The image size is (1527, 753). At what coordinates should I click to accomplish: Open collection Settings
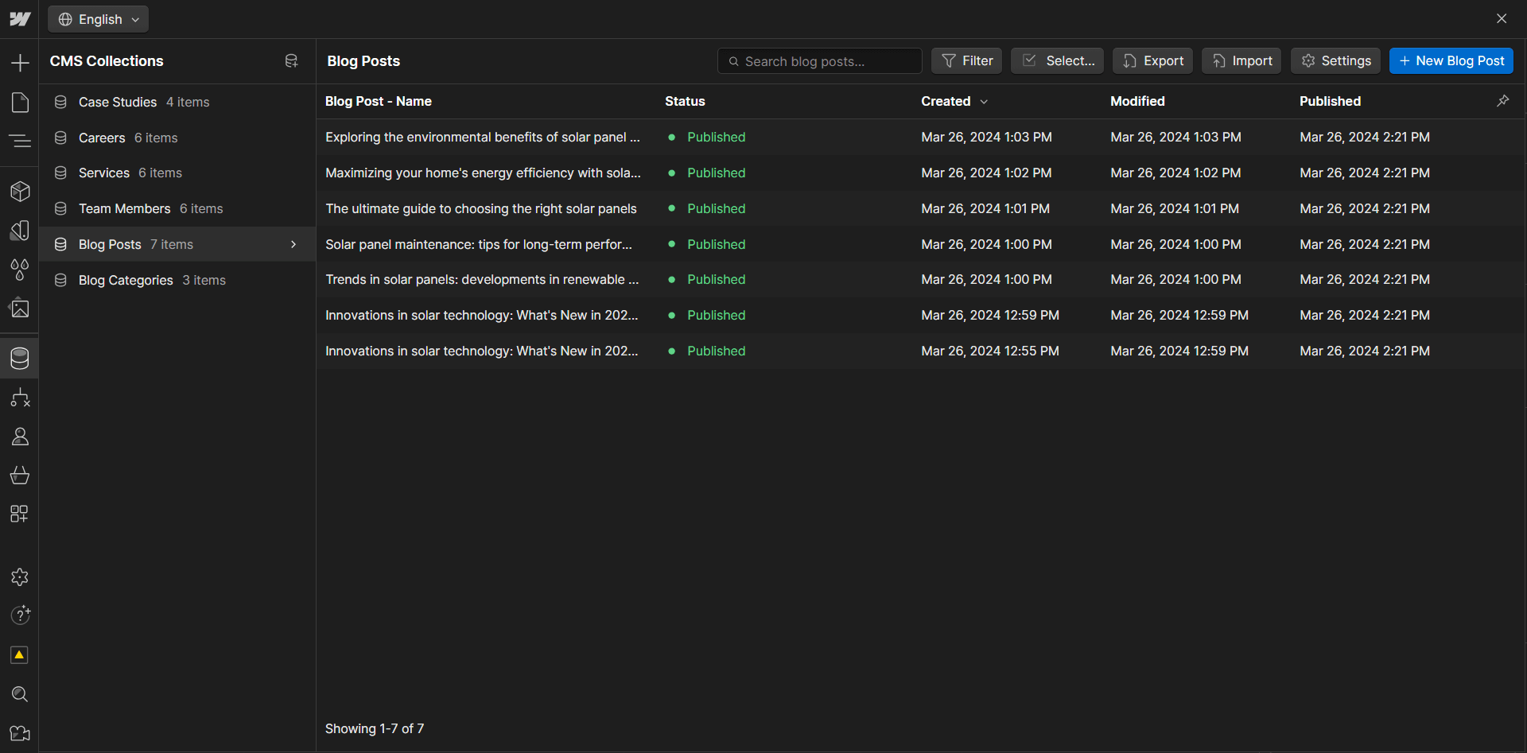click(1335, 61)
